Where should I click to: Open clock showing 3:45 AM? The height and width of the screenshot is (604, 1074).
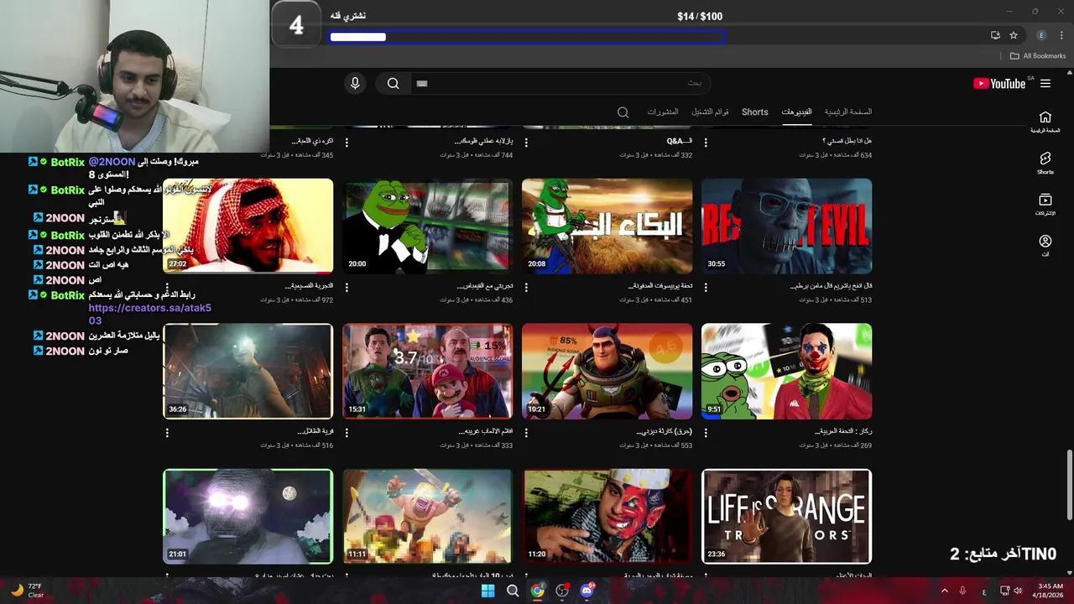(x=1050, y=591)
